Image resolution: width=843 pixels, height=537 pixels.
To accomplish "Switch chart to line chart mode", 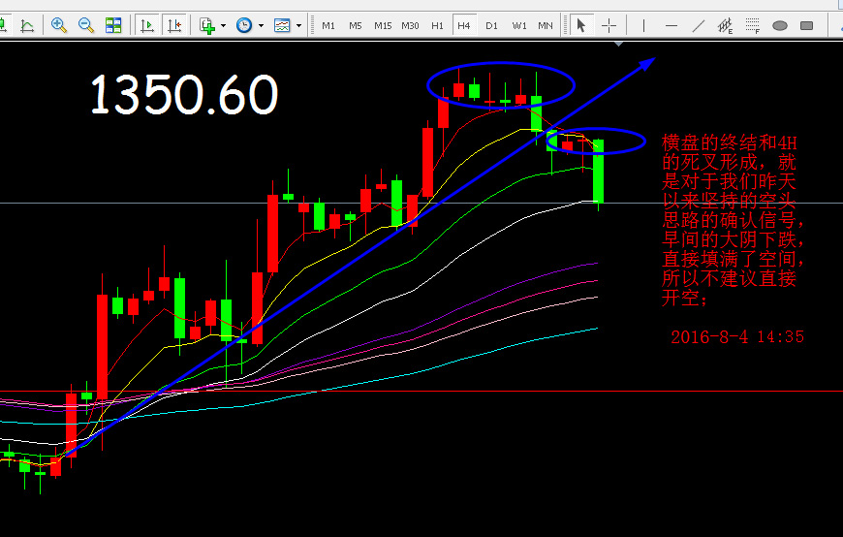I will 27,25.
